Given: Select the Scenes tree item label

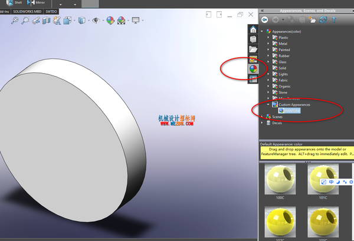Looking at the screenshot, I should (x=277, y=117).
